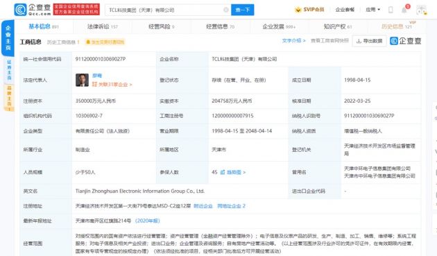The image size is (437, 256).
Task: Open the 经营风险 tab
Action: pos(162,27)
